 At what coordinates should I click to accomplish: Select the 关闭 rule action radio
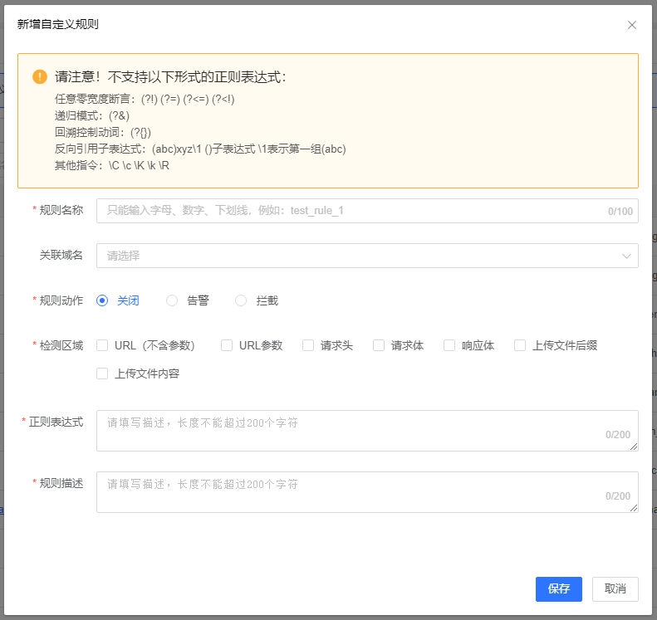102,300
